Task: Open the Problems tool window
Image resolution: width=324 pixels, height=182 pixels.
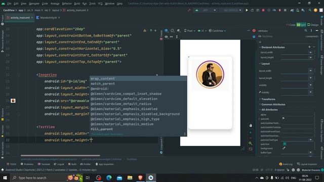Action: pos(27,164)
